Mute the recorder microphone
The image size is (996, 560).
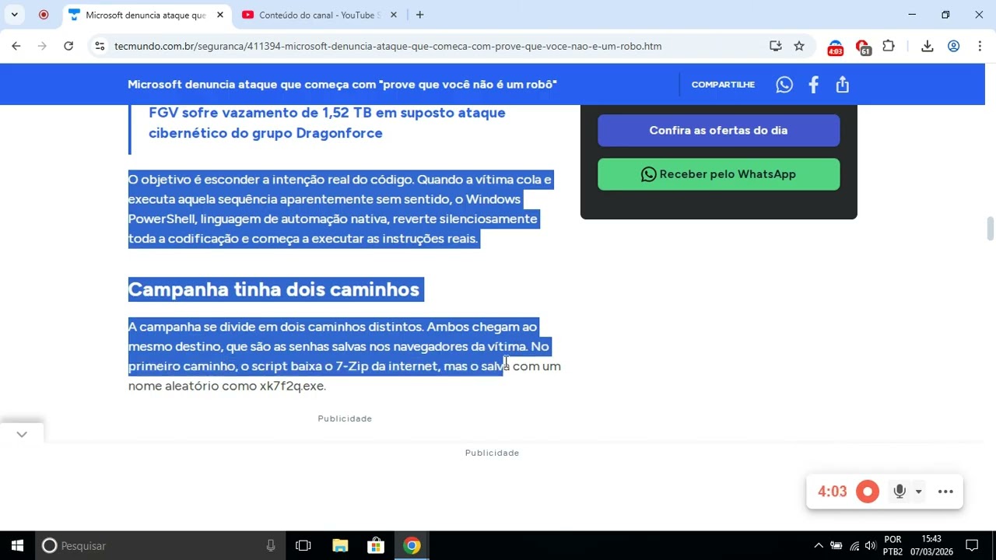pos(900,492)
